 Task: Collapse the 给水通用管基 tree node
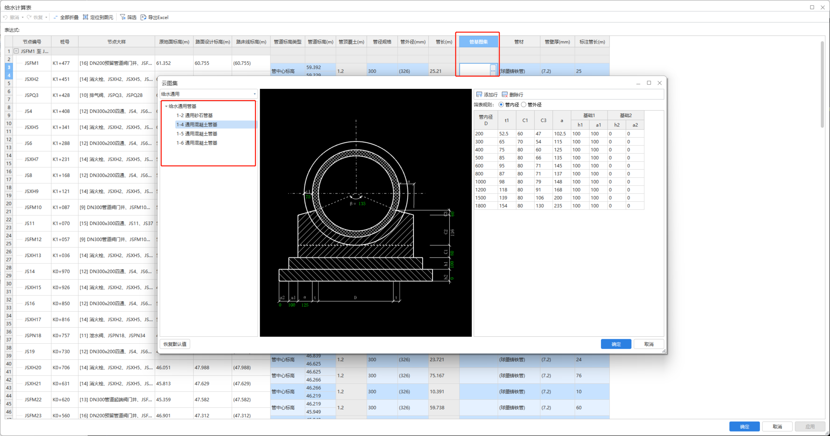[166, 107]
